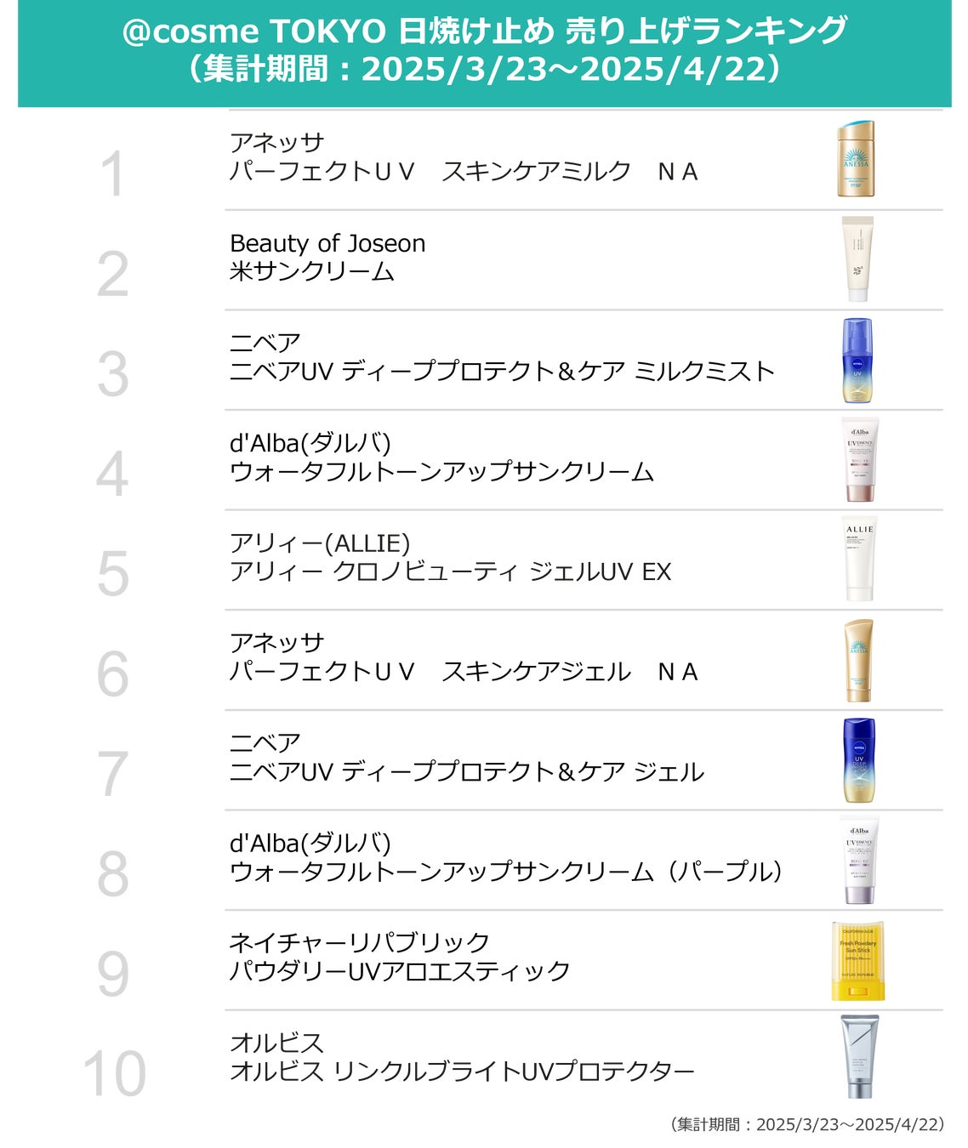The image size is (968, 1148).
Task: Select the gold Anessa gel tube image
Action: point(858,660)
